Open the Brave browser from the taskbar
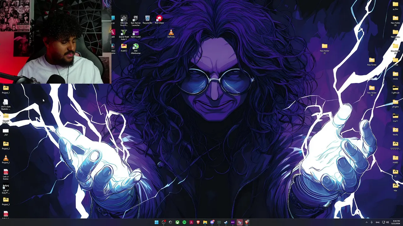Image resolution: width=403 pixels, height=226 pixels. [x=198, y=222]
